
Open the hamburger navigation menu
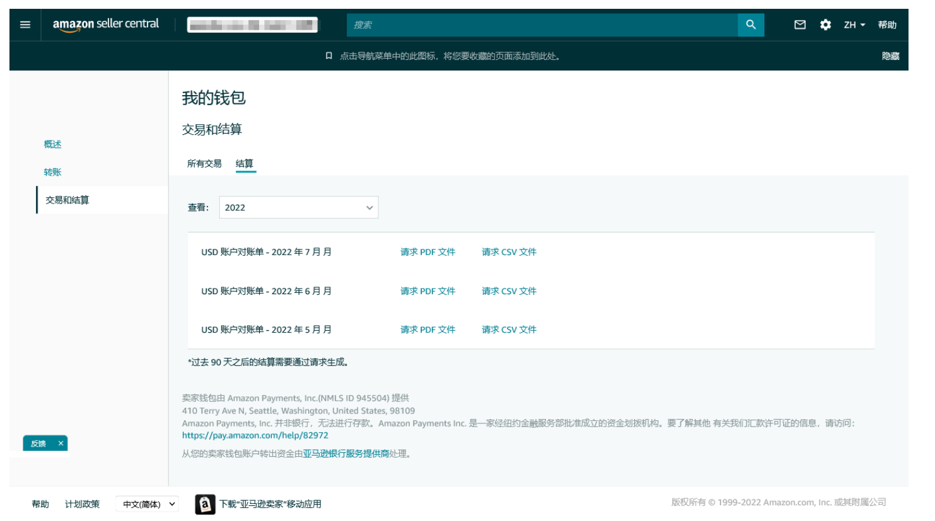point(25,25)
